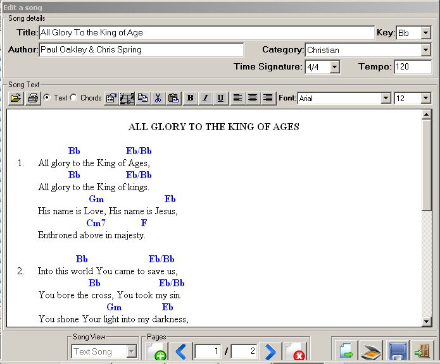Go to the next page

[x=270, y=351]
